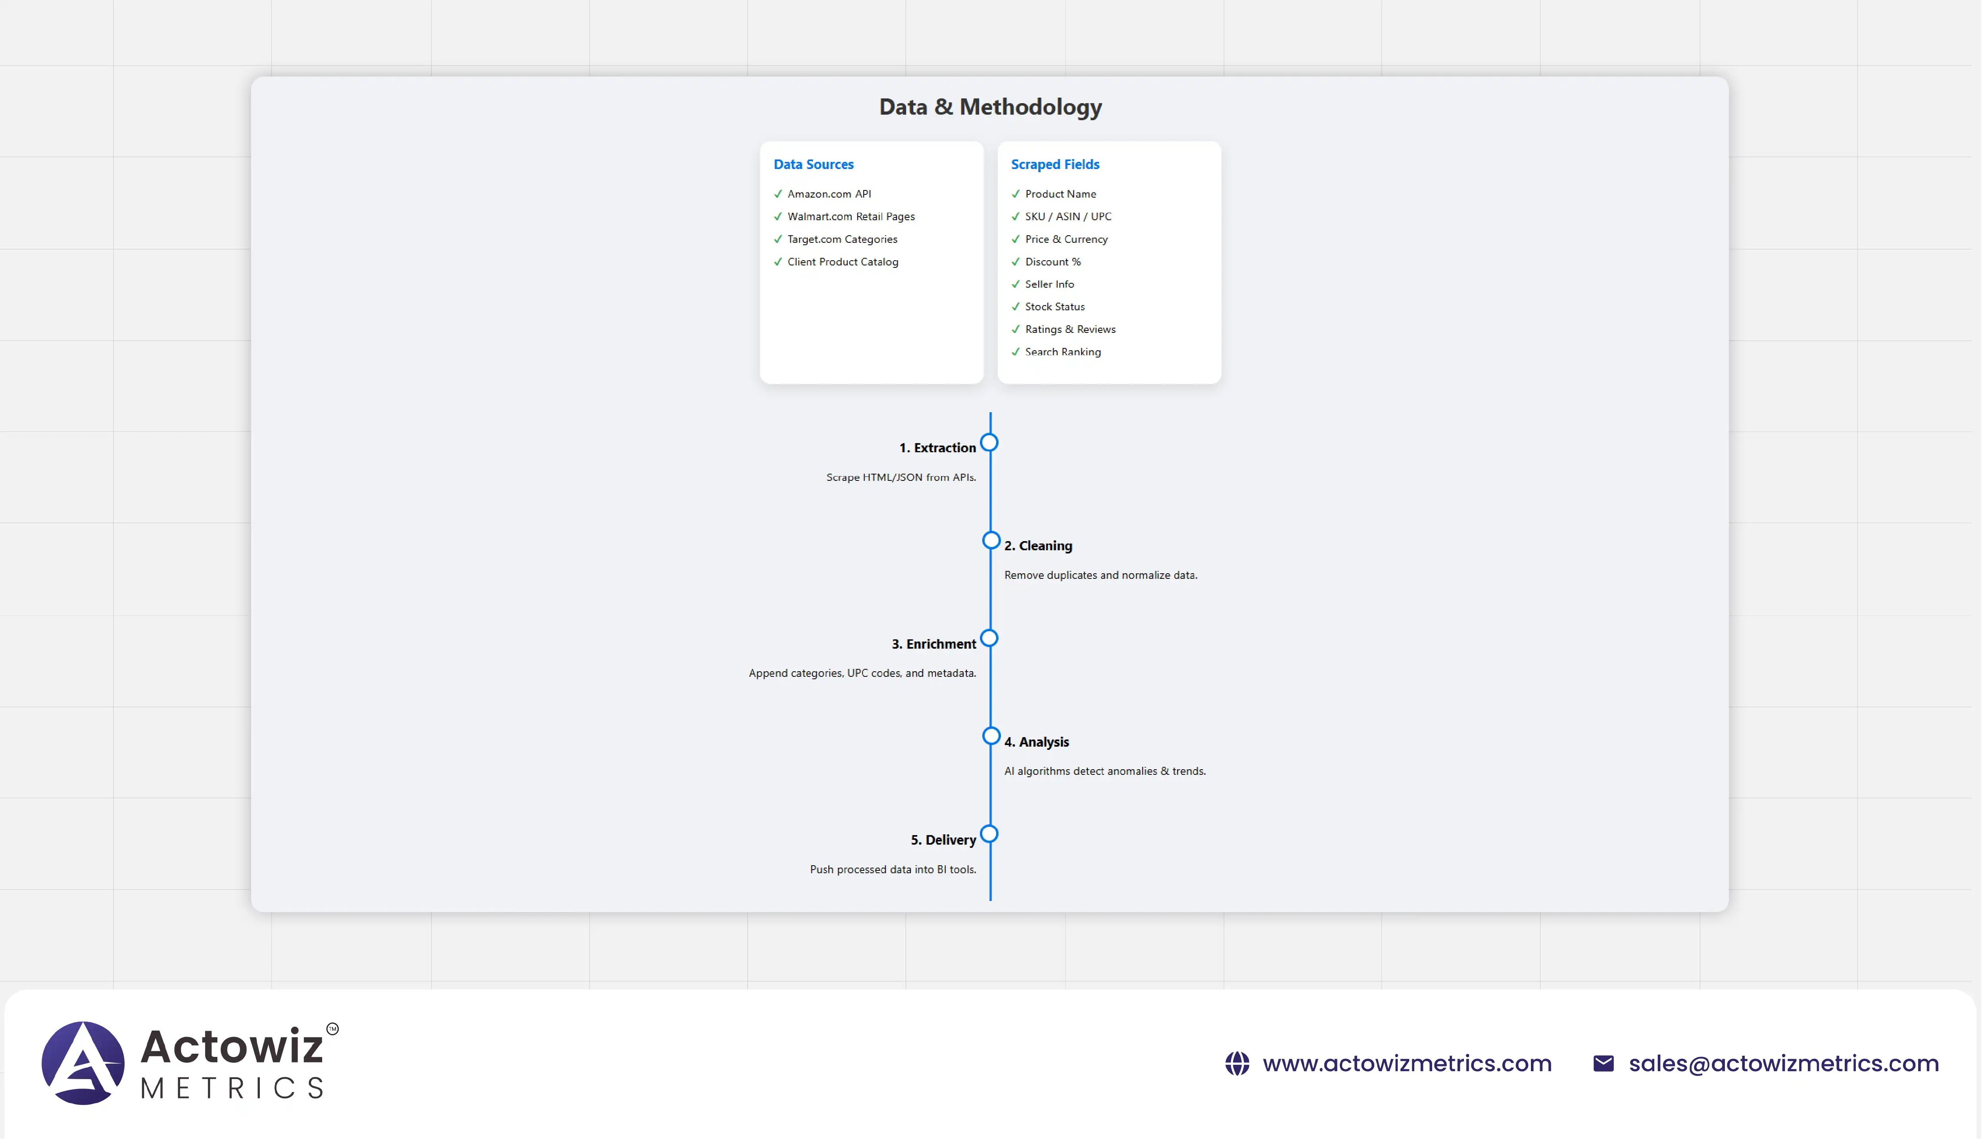This screenshot has height=1139, width=1982.
Task: Click checkmark next to Discount %
Action: pos(1015,262)
